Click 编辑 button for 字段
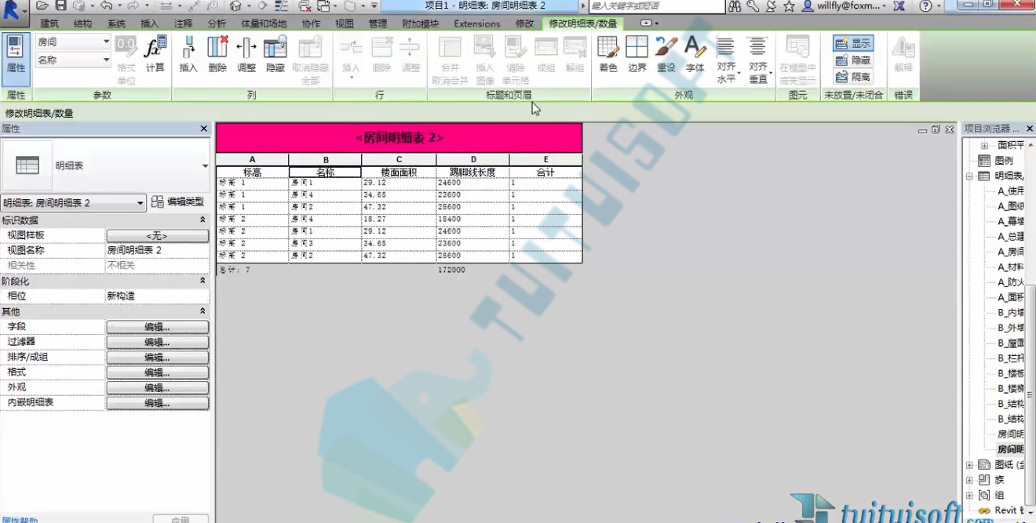1036x523 pixels. click(157, 327)
